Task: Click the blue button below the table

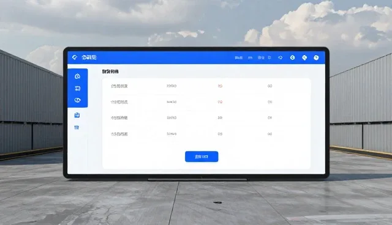Action: pyautogui.click(x=202, y=157)
